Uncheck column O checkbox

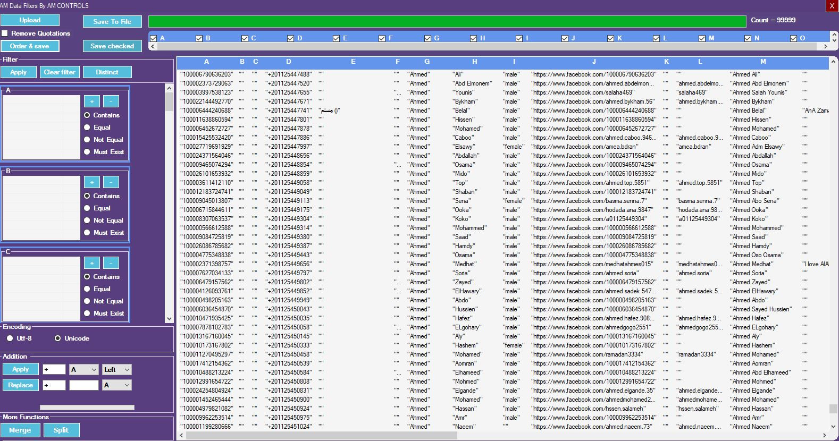794,38
